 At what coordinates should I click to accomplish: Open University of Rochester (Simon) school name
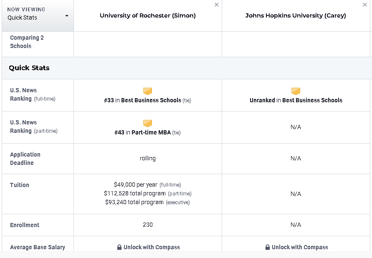click(x=147, y=16)
